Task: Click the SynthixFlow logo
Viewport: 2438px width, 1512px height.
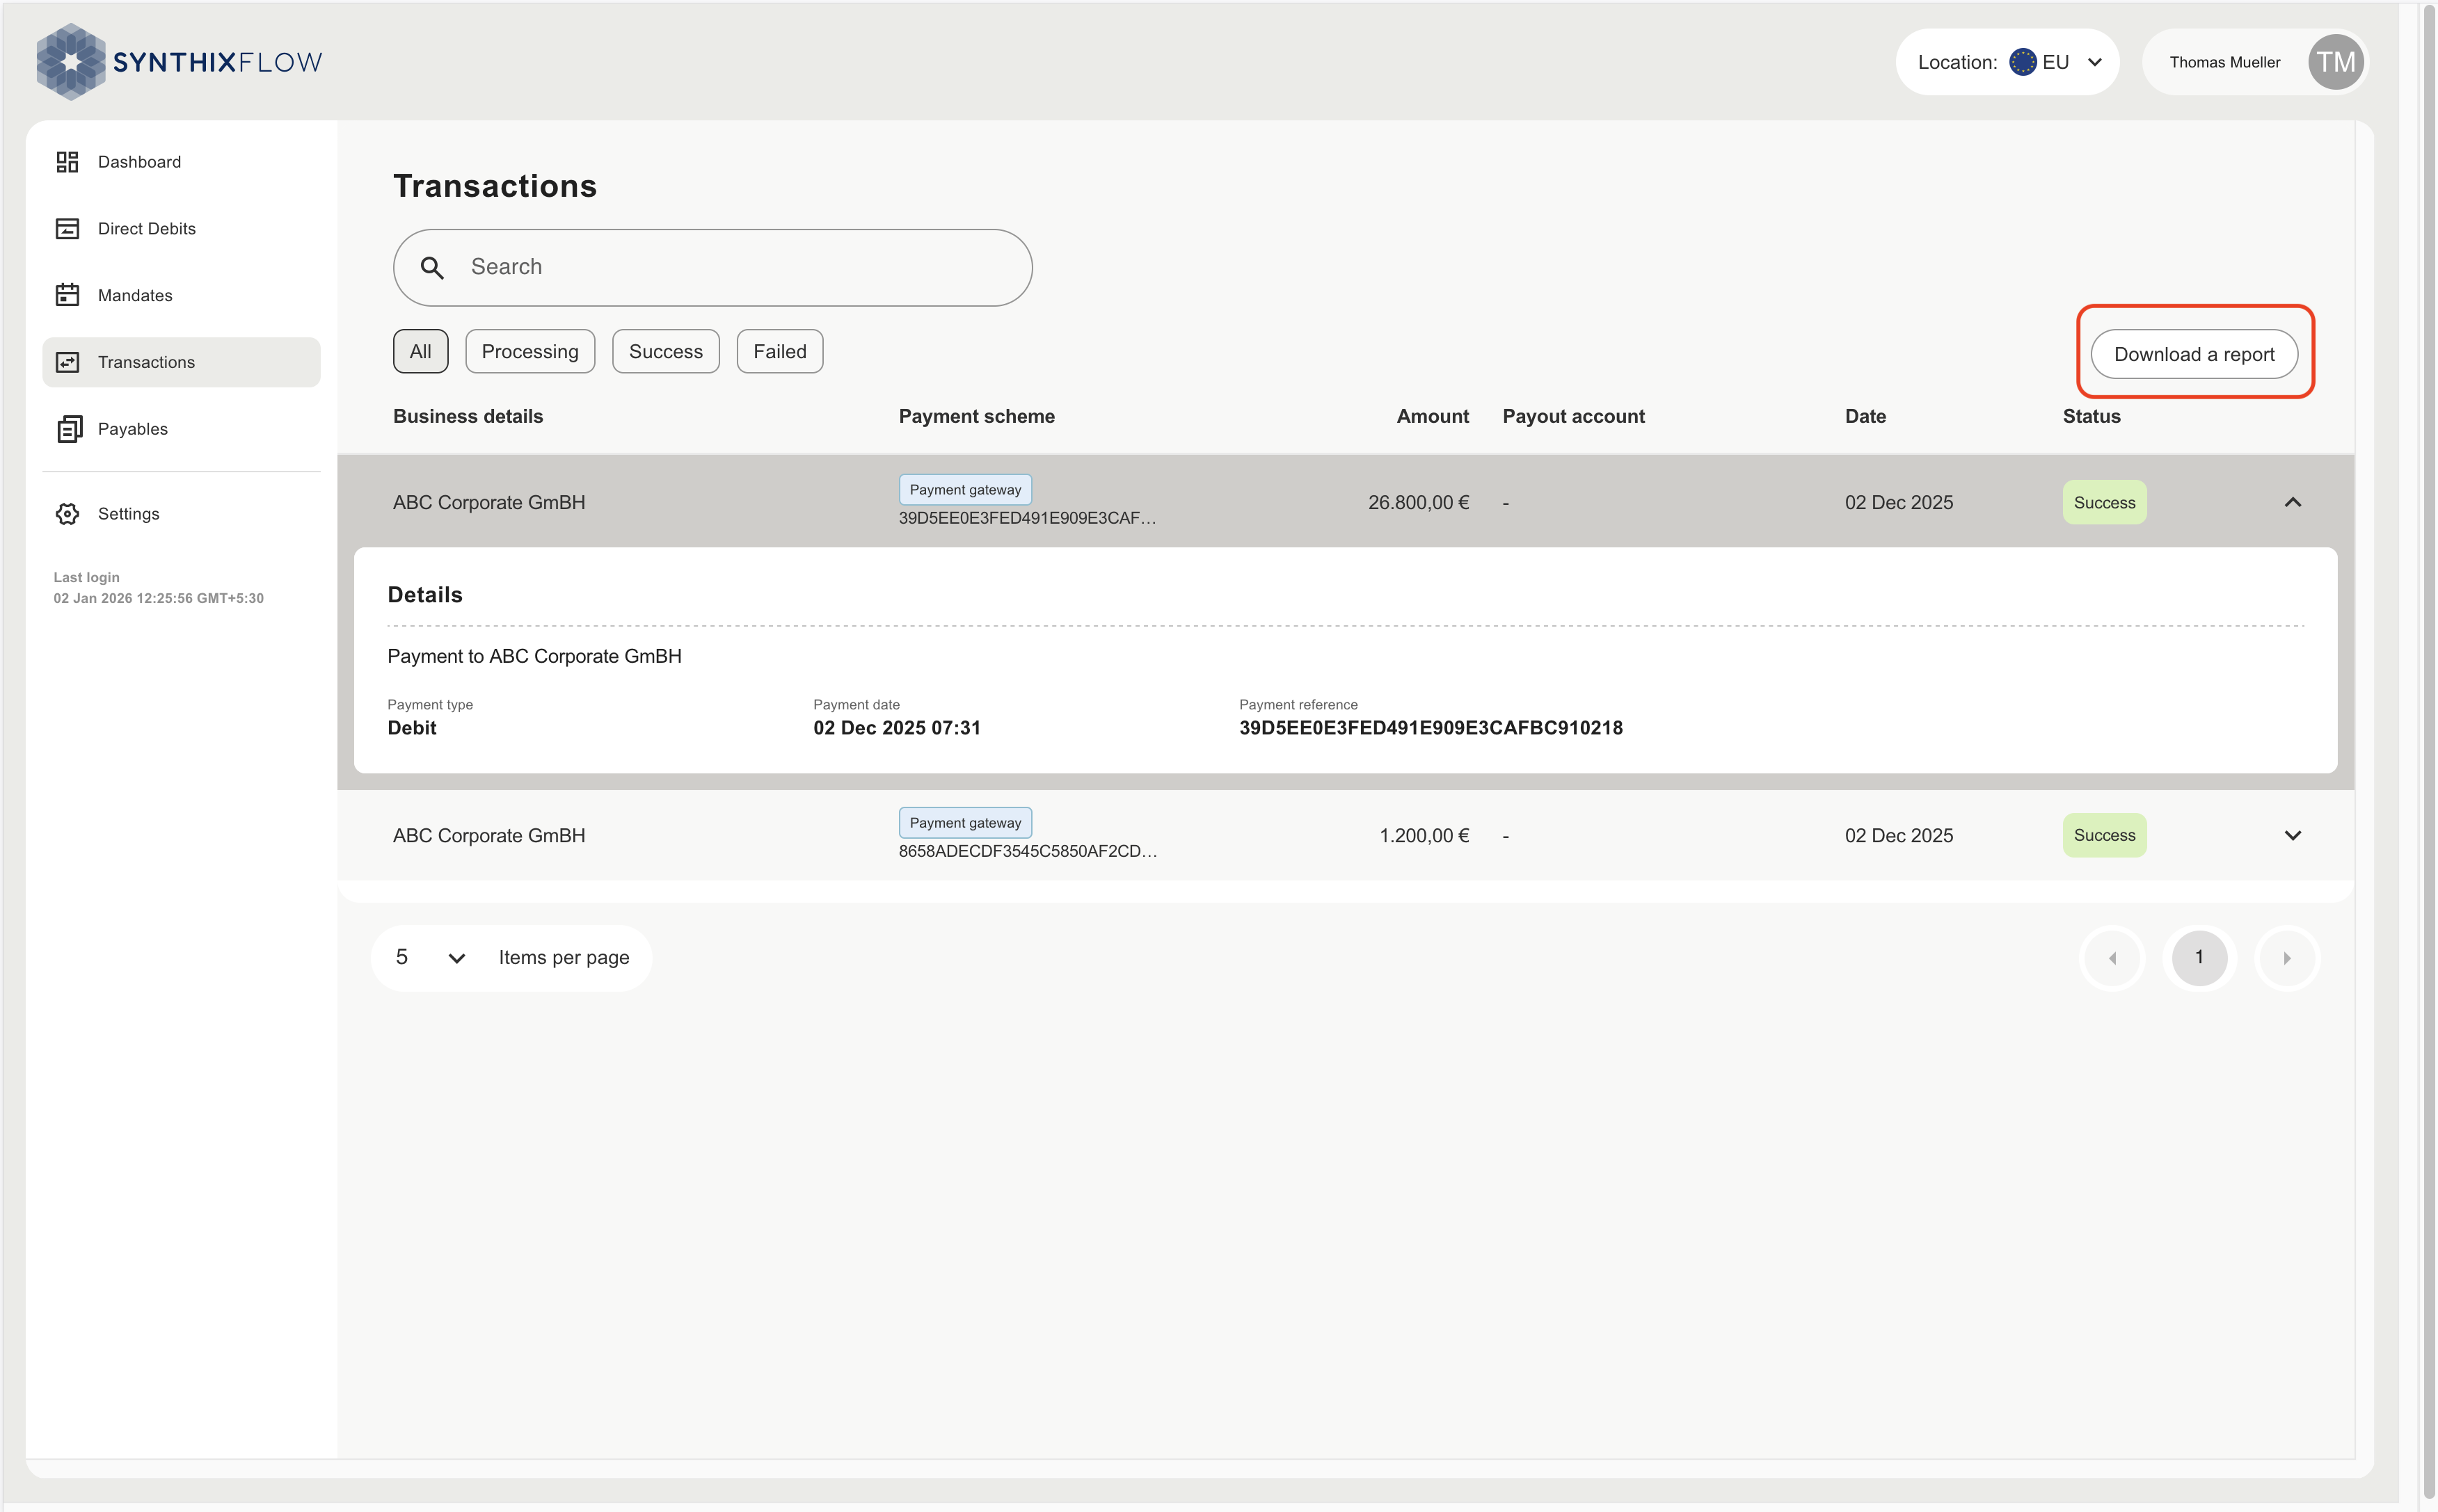Action: coord(180,62)
